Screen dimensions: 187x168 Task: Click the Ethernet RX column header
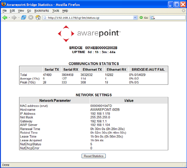(116, 69)
